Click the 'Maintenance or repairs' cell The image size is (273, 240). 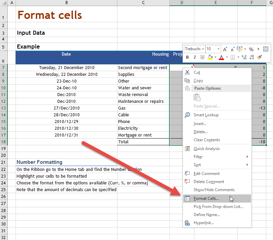(x=143, y=101)
